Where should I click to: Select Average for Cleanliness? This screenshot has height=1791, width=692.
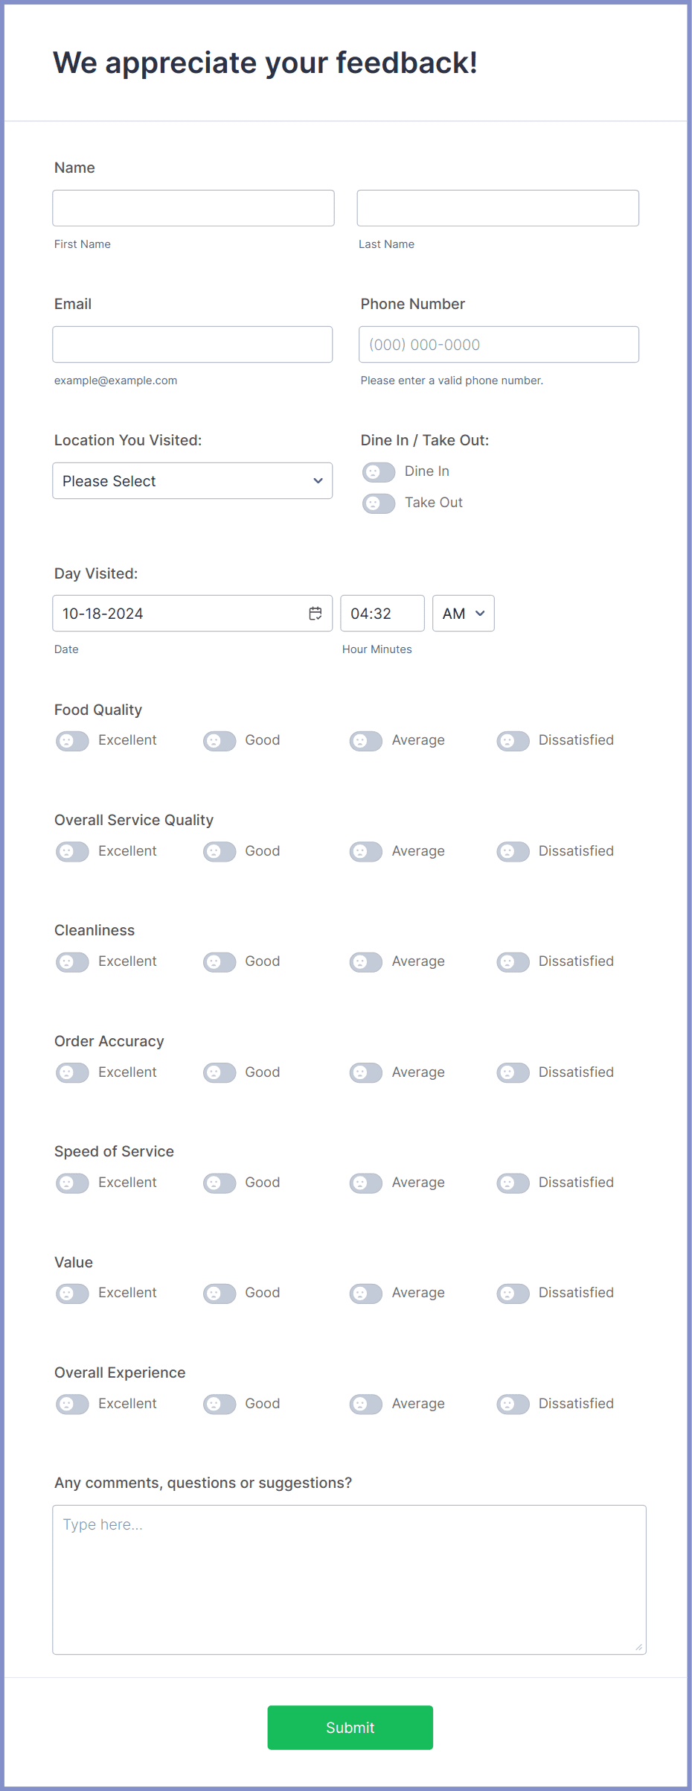point(366,962)
